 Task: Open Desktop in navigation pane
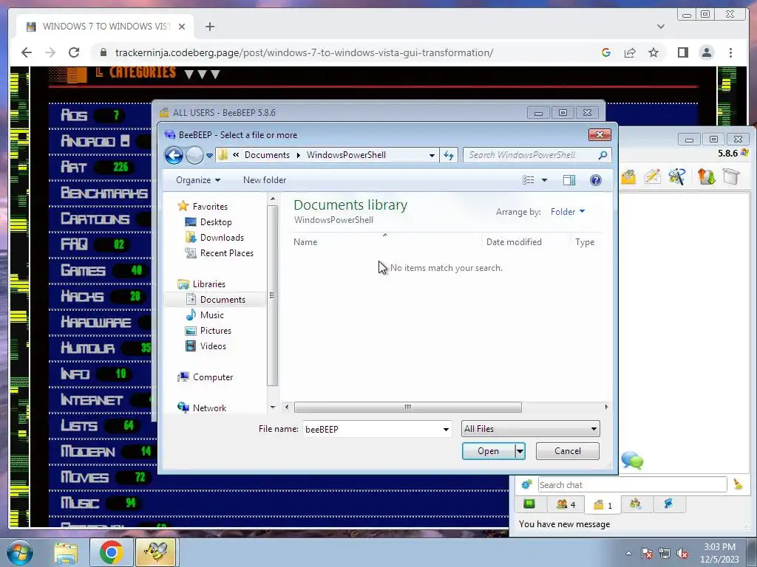click(216, 221)
